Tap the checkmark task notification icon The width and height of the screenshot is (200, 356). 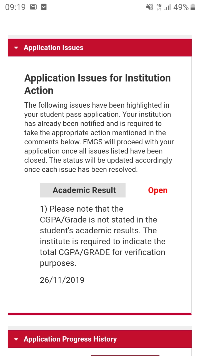[44, 8]
